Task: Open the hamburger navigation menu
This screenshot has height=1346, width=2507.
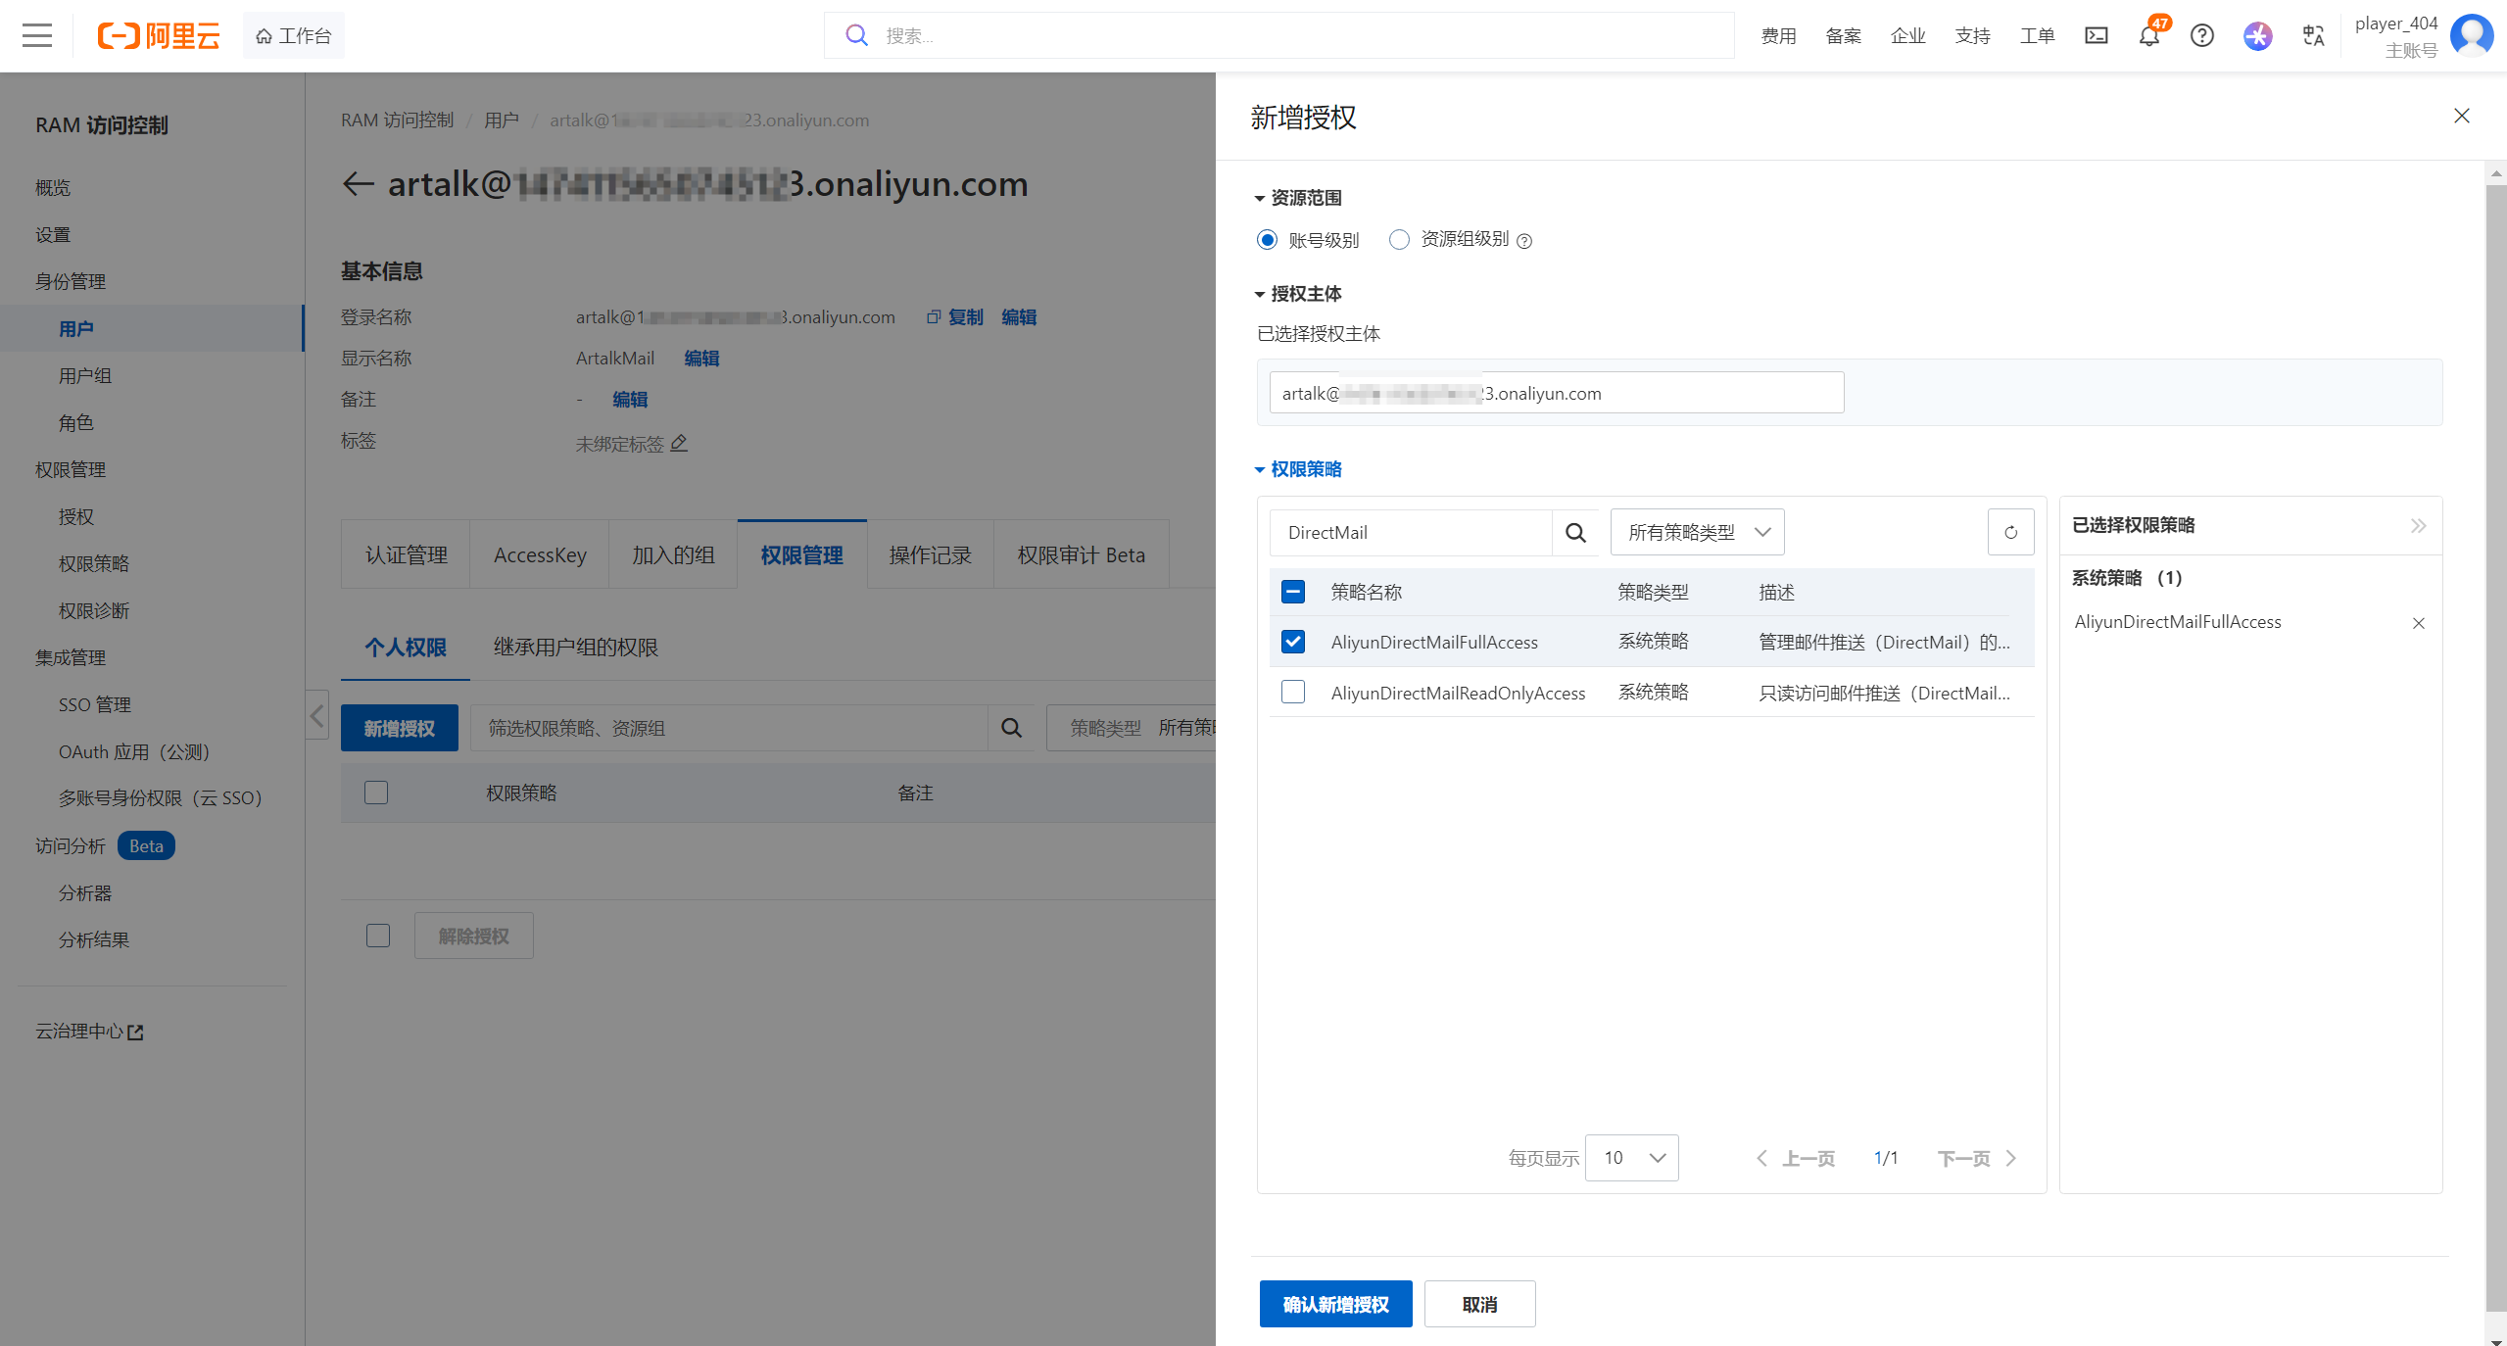Action: (x=37, y=35)
